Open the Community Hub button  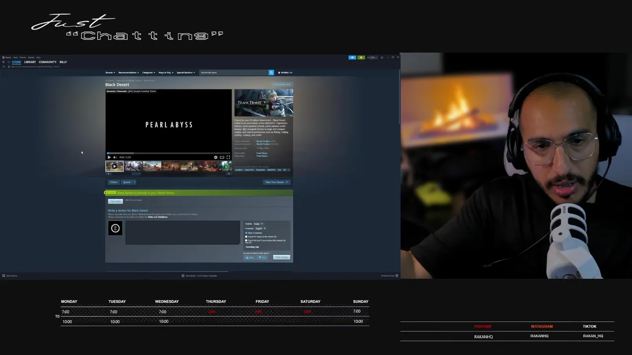click(x=282, y=84)
